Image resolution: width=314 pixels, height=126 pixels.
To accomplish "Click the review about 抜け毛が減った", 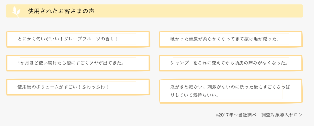I will 231,39.
